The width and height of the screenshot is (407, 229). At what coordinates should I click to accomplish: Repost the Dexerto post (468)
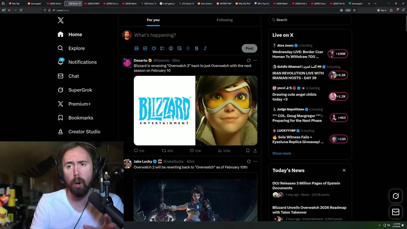pyautogui.click(x=167, y=151)
